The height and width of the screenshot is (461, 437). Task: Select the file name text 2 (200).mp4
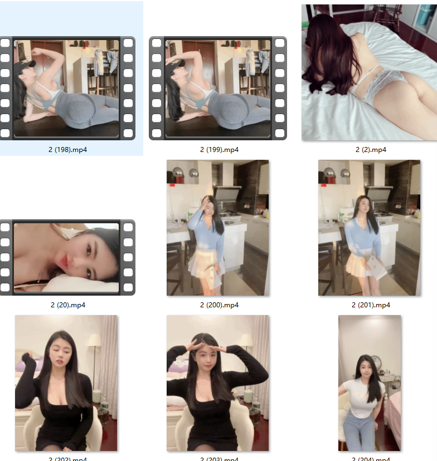tap(219, 305)
